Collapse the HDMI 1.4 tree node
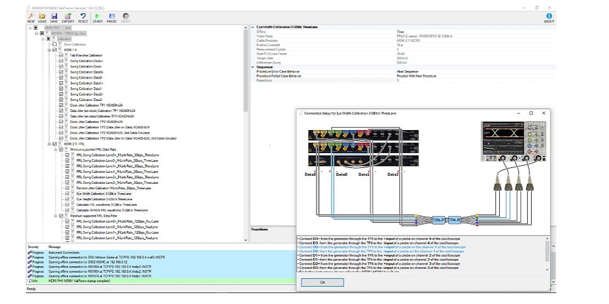The image size is (609, 304). point(49,50)
